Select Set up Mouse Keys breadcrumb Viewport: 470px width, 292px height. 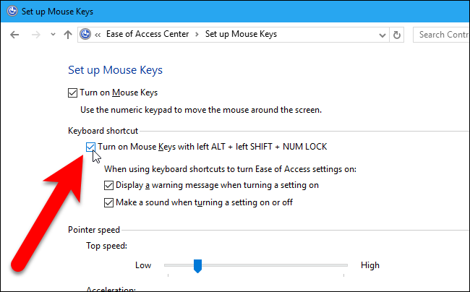(x=241, y=34)
